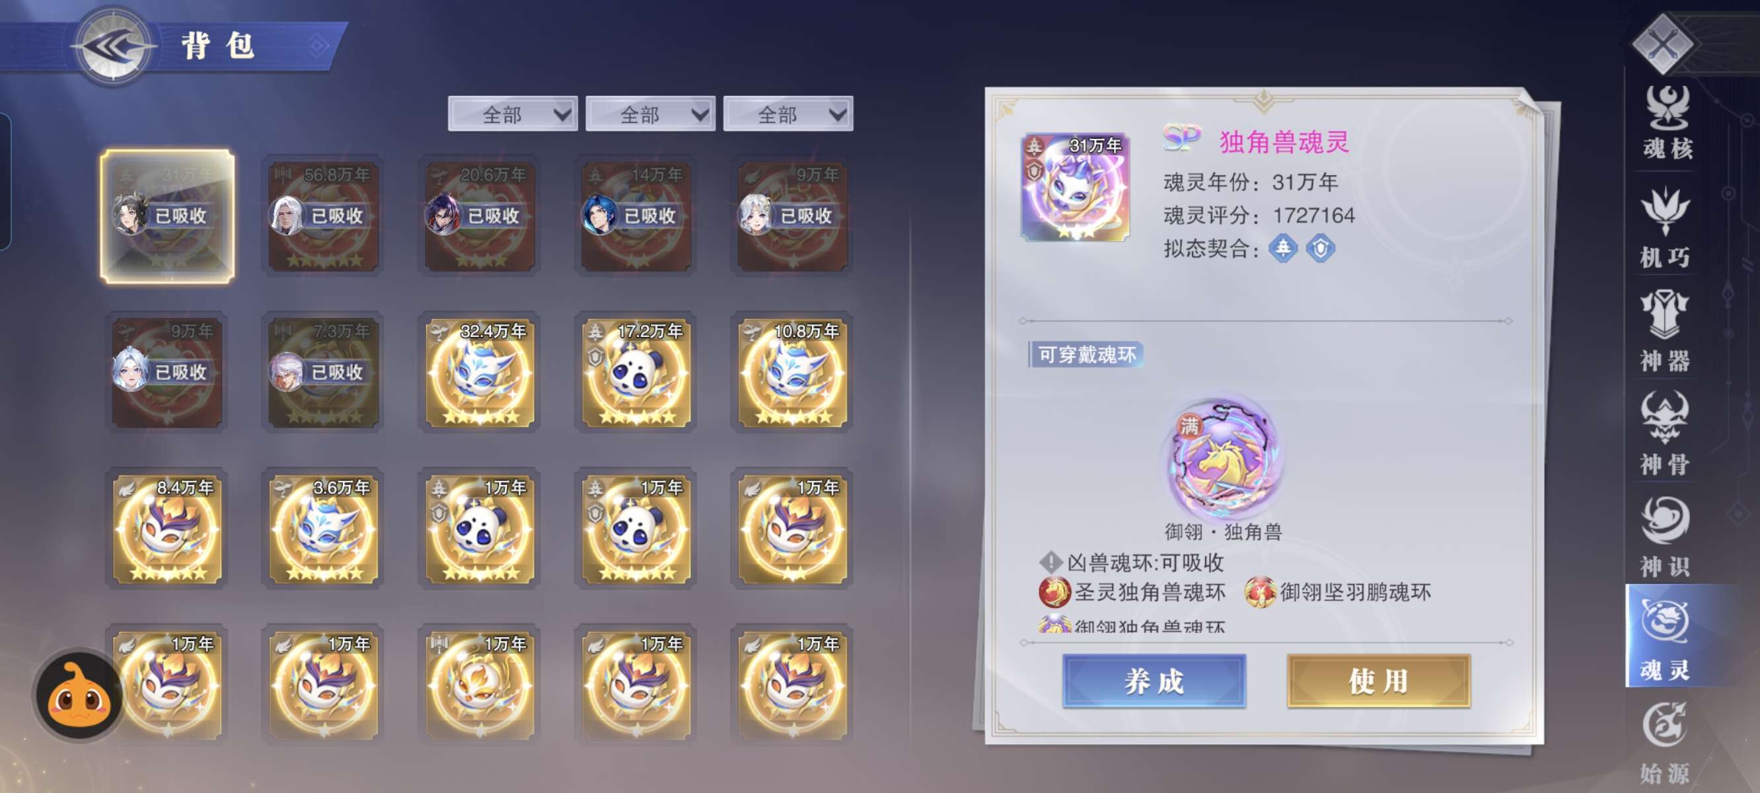Expand the first 全部 filter dropdown

click(513, 114)
